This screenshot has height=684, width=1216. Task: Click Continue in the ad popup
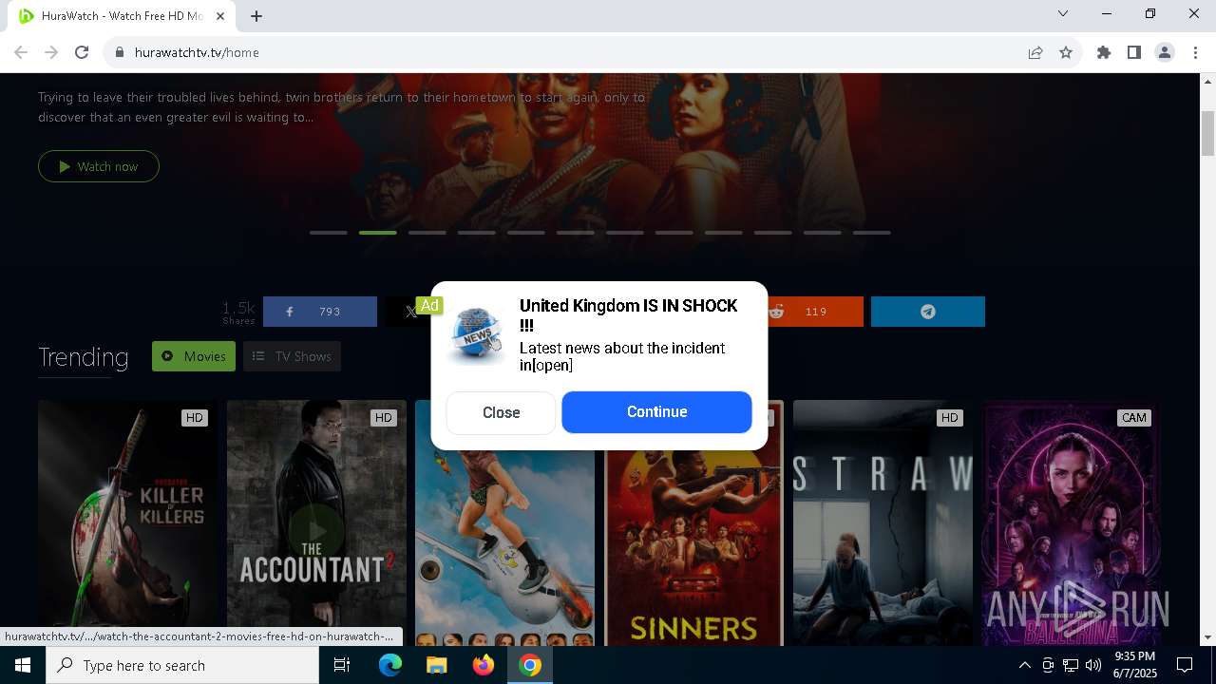coord(656,411)
